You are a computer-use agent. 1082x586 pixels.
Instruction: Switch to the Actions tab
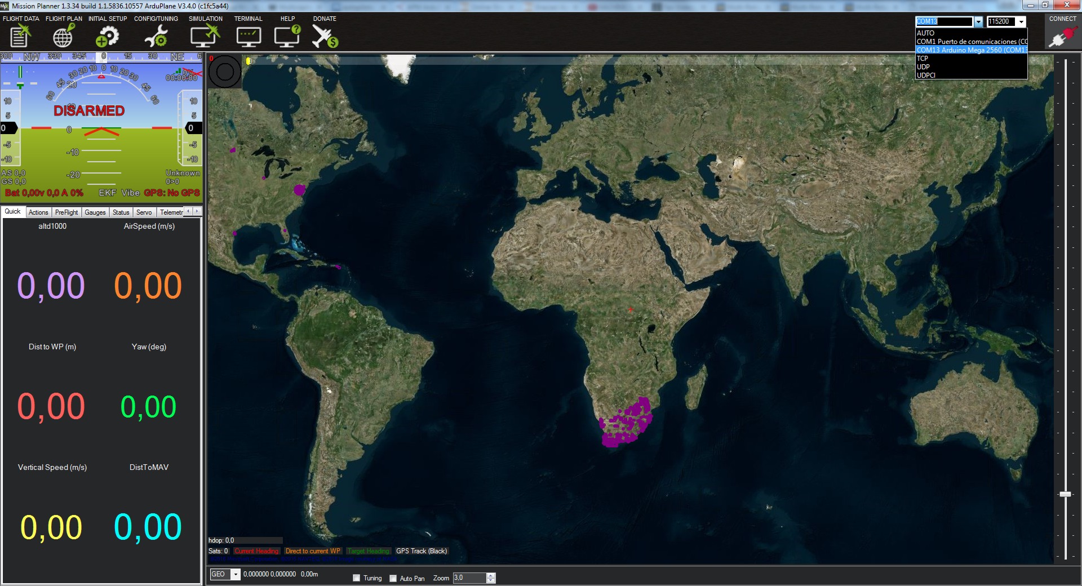click(x=38, y=212)
